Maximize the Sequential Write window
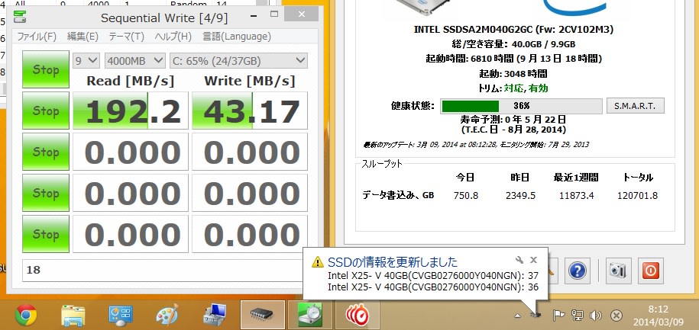Viewport: 699px width, 330px height. (274, 14)
